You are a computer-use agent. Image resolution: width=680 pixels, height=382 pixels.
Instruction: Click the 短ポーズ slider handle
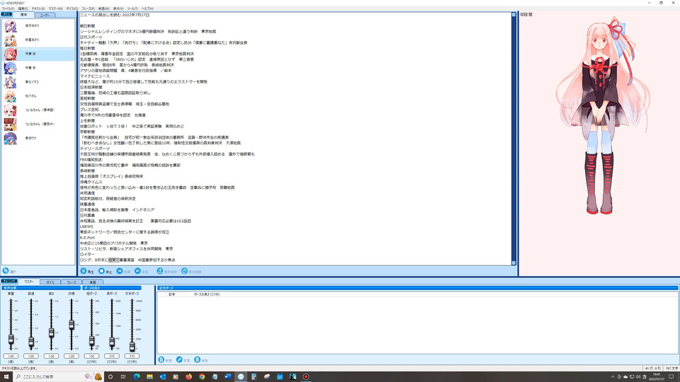pyautogui.click(x=91, y=341)
